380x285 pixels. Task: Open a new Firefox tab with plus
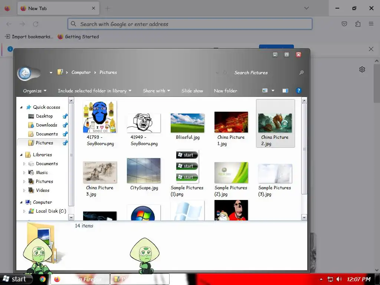[107, 9]
